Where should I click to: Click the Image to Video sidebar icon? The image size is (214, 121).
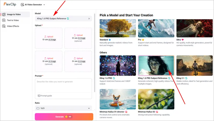(4, 14)
